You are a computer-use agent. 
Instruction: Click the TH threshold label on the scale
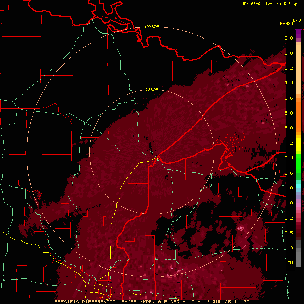(290, 263)
